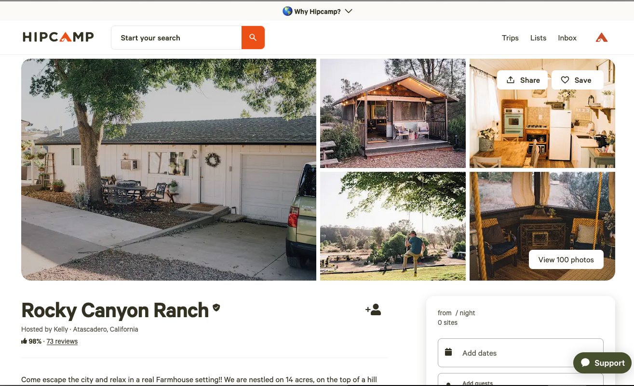Image resolution: width=634 pixels, height=386 pixels.
Task: Expand the Why Hipcamp? chevron
Action: tap(349, 11)
